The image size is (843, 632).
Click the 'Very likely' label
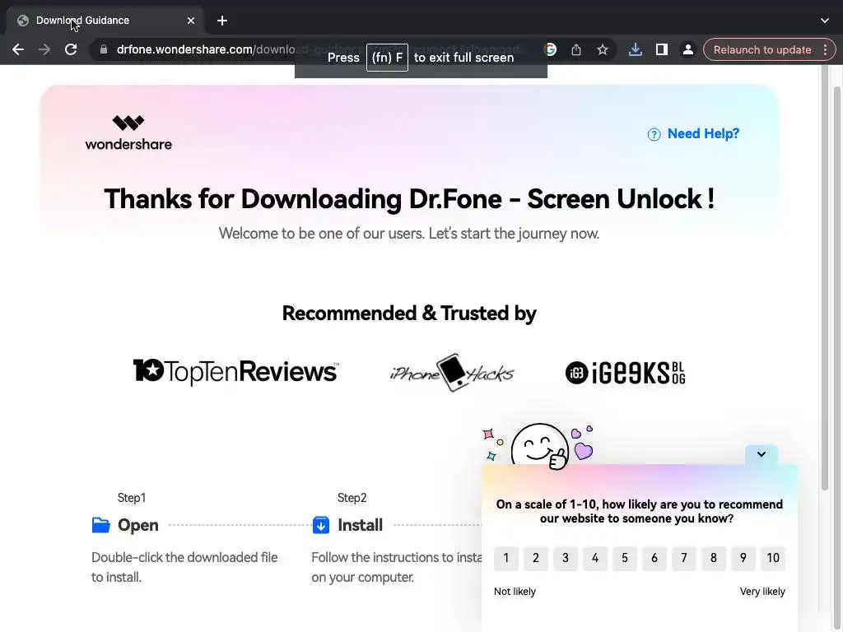tap(762, 591)
